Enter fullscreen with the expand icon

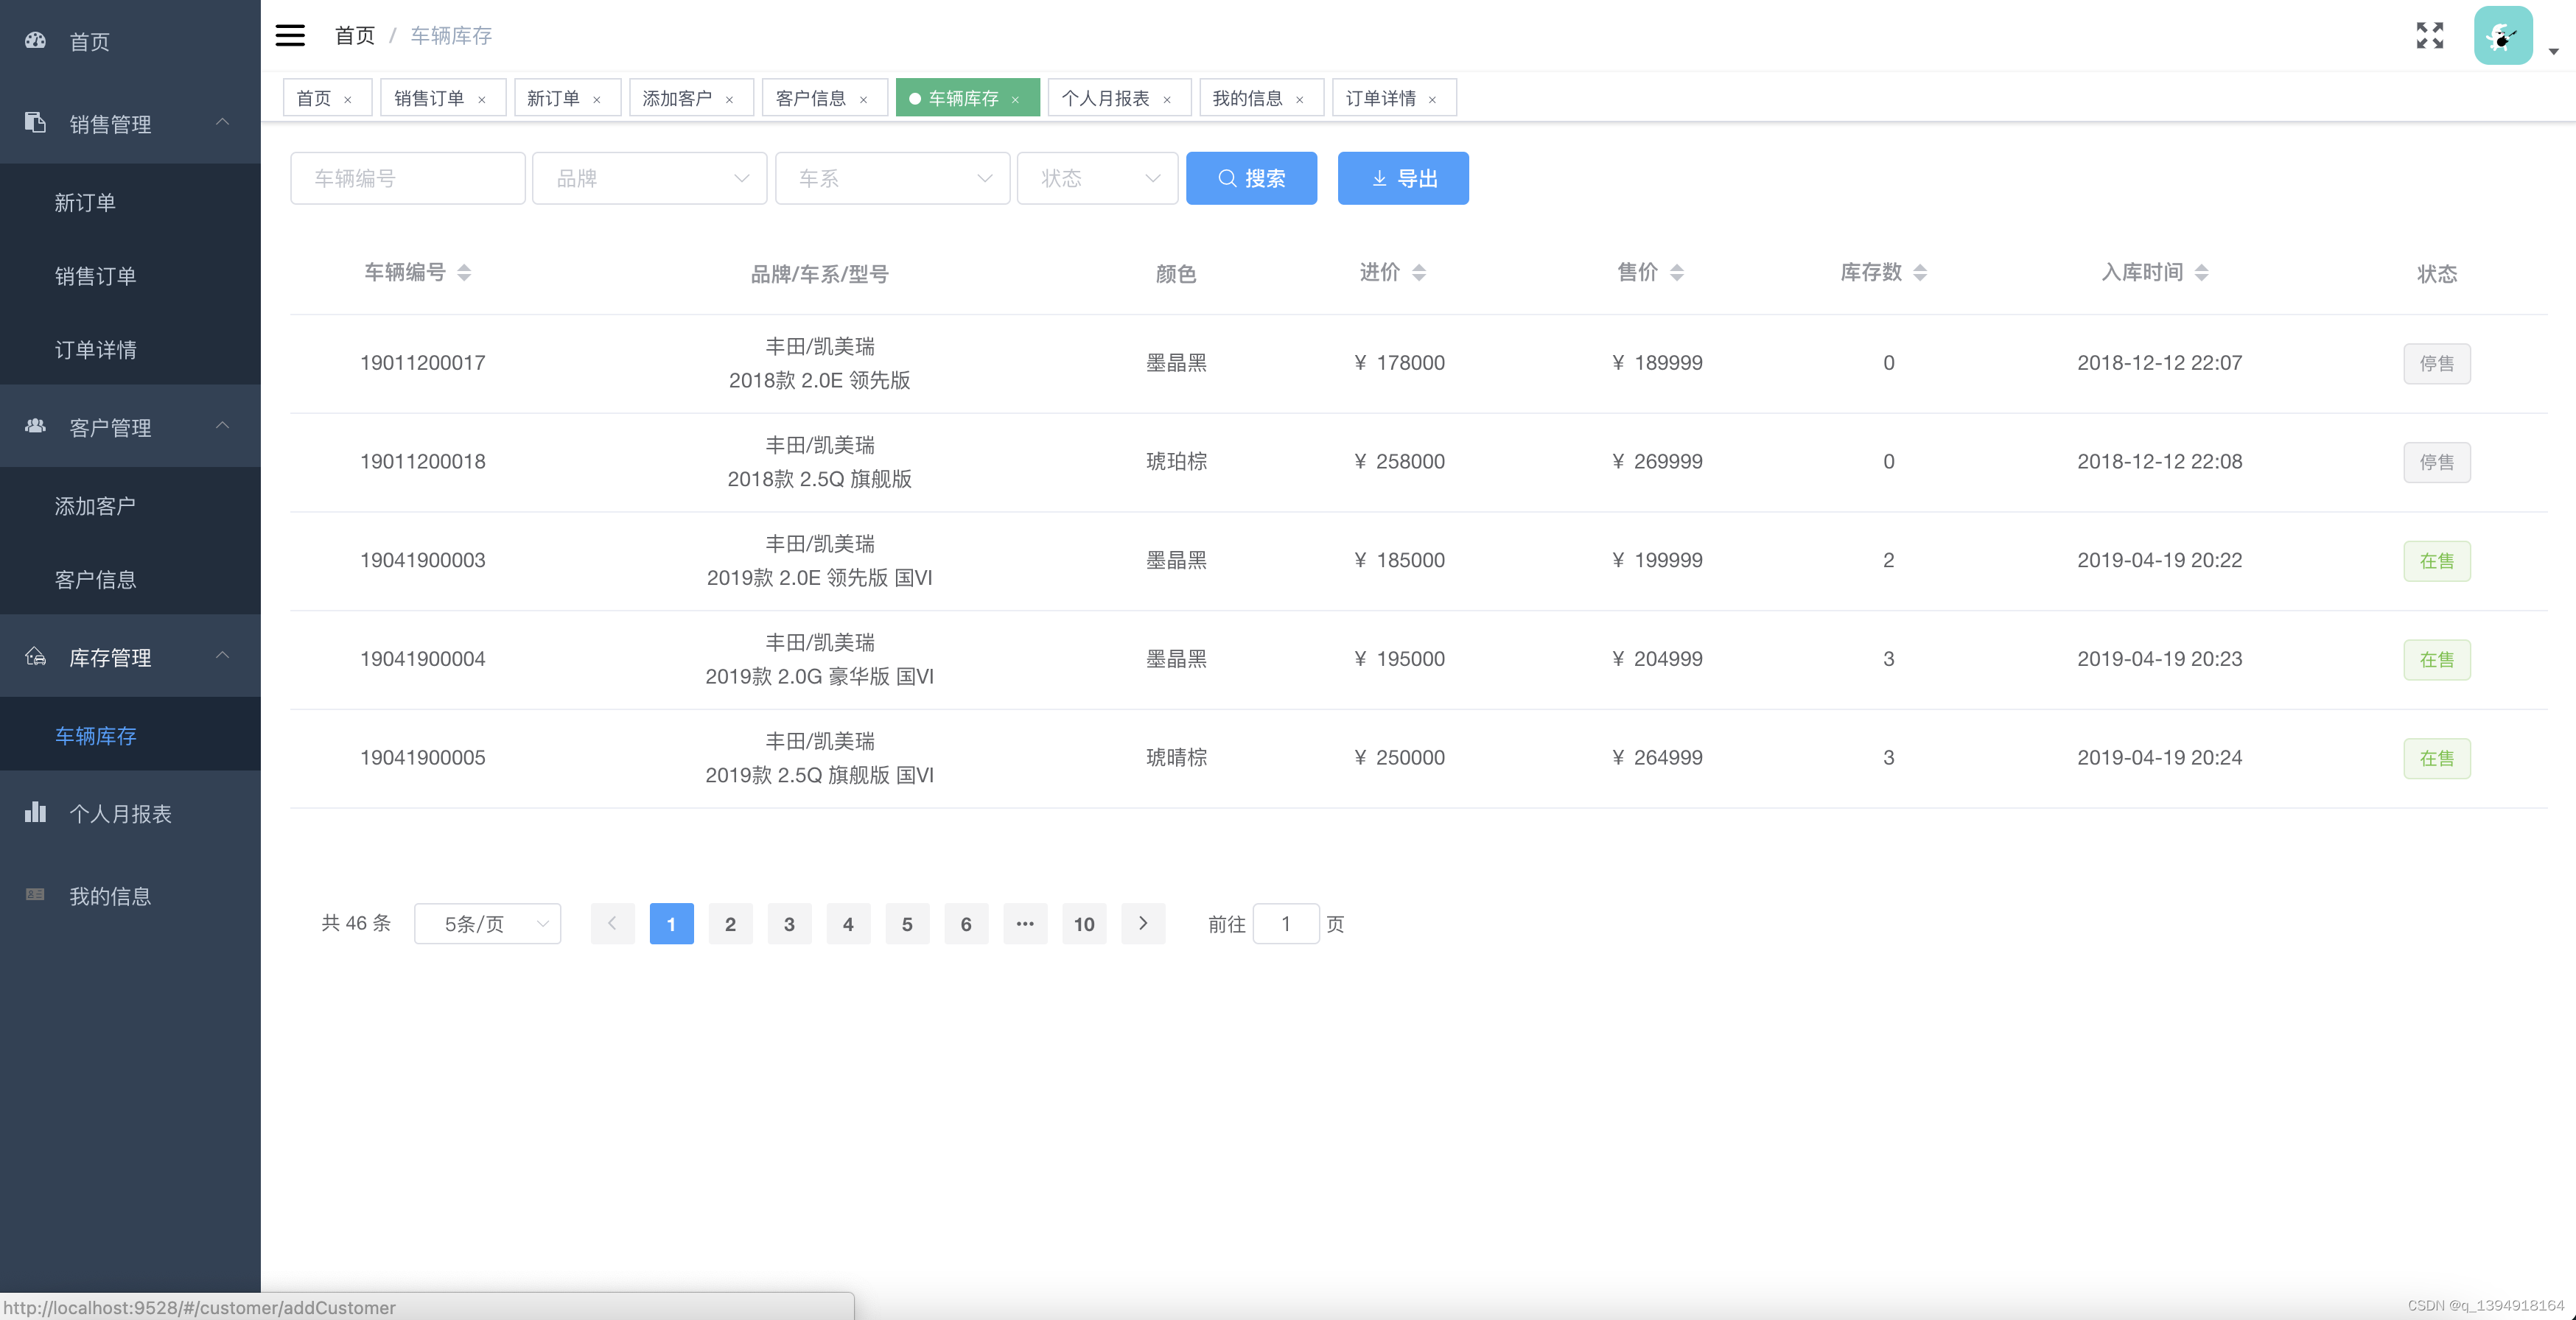pos(2429,35)
